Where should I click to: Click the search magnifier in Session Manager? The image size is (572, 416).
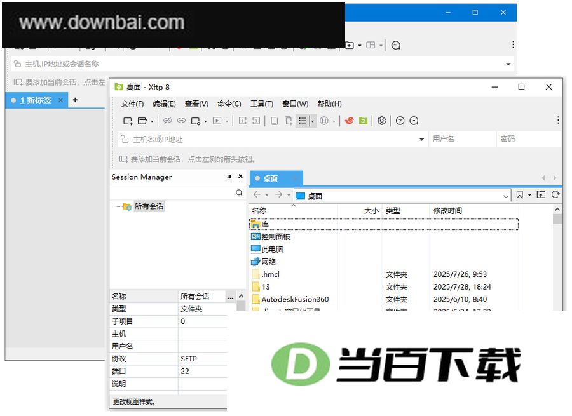[239, 192]
